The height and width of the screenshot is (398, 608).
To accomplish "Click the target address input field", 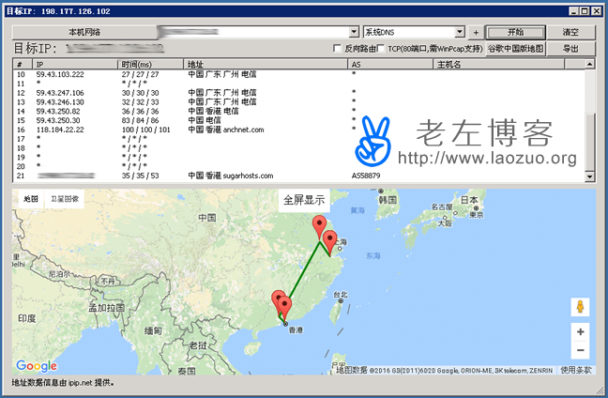I will point(253,32).
